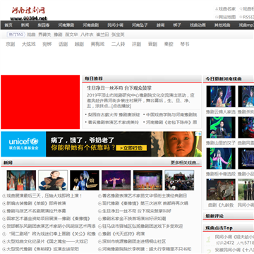The image size is (254, 254).
Task: Open 梨园自古薪火传 recommended article
Action: (x=113, y=115)
